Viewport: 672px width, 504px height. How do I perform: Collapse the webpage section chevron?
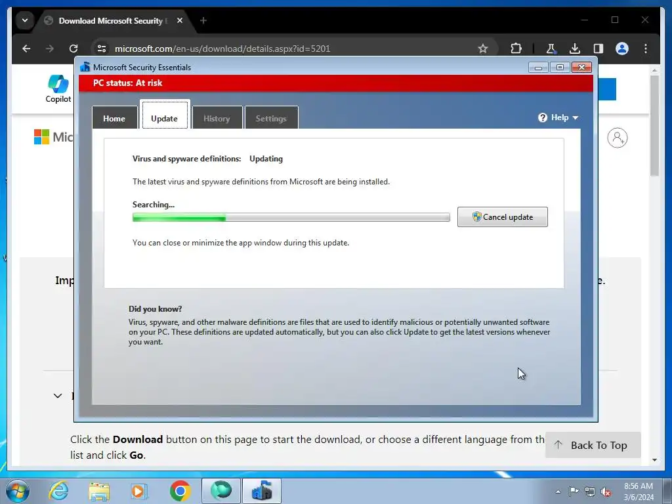click(58, 396)
